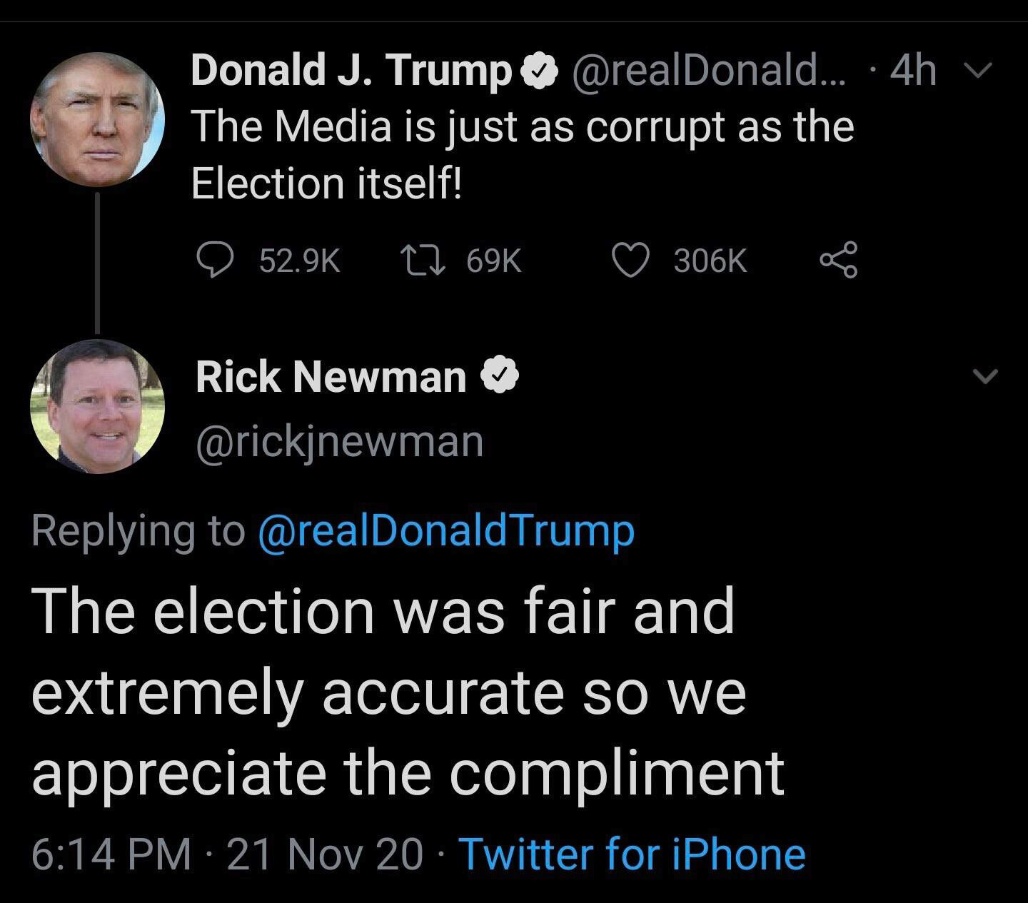Click Rick Newman's verified badge
This screenshot has width=1028, height=903.
point(502,377)
